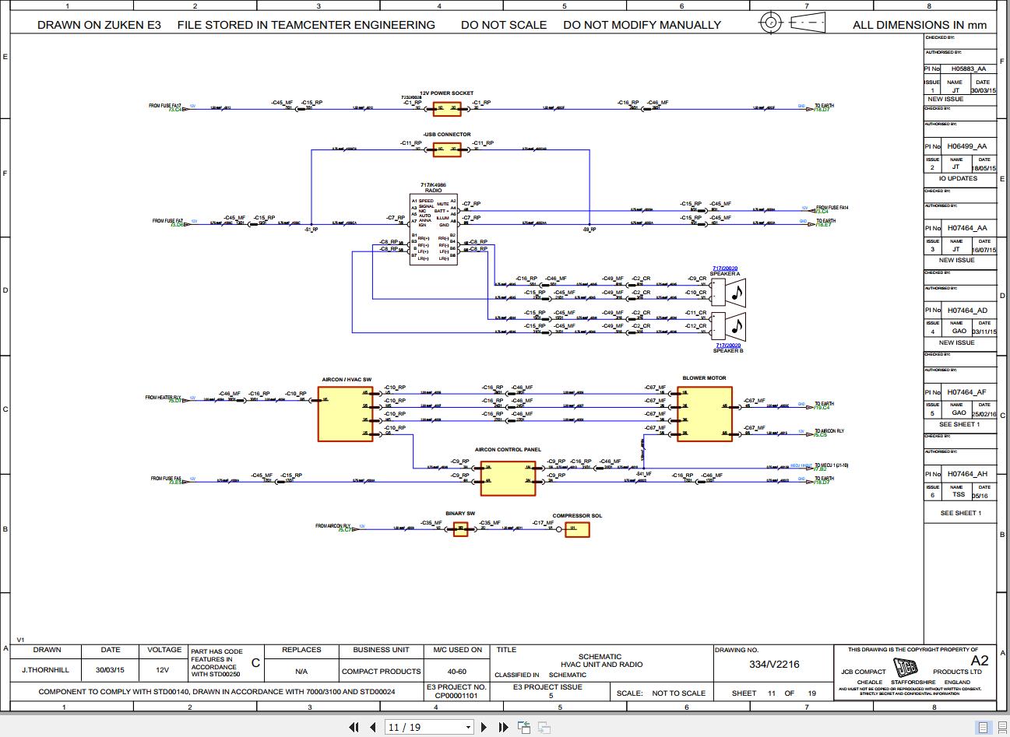Viewport: 1010px width, 737px height.
Task: Click the '12V POWER SOCKET' label
Action: coord(447,93)
